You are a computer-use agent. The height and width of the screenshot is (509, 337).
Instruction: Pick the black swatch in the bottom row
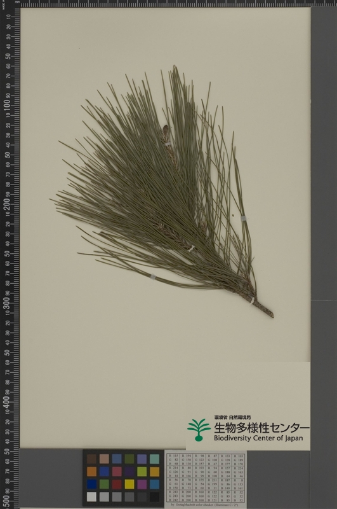pyautogui.click(x=154, y=497)
